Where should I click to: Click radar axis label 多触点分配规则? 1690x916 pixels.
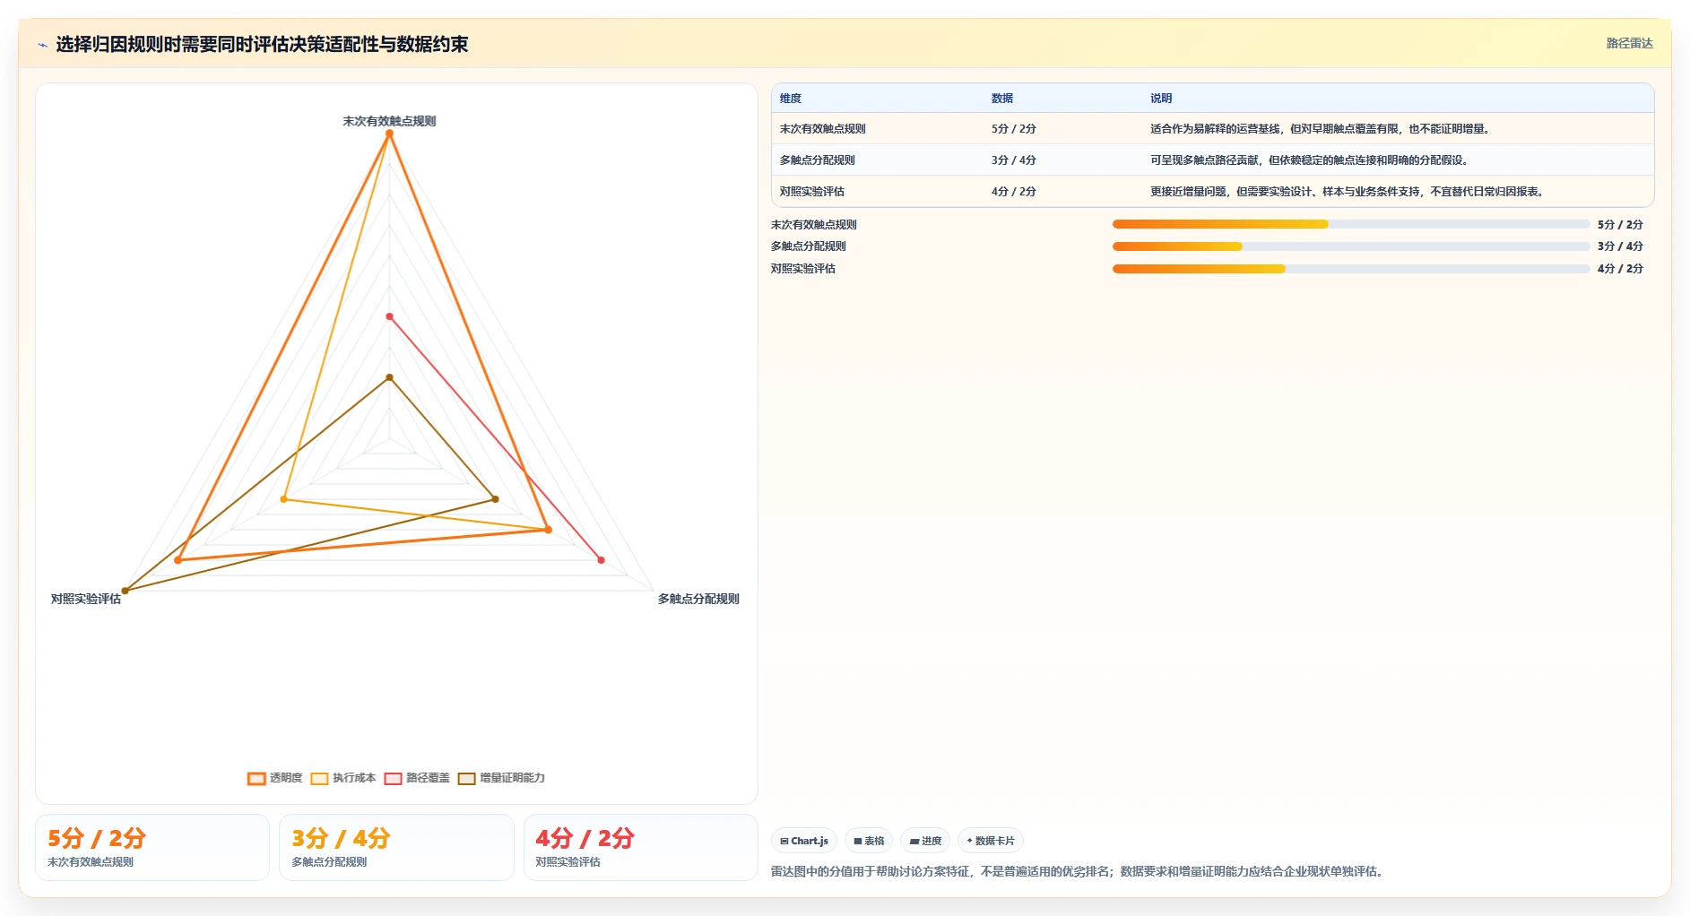pos(698,599)
